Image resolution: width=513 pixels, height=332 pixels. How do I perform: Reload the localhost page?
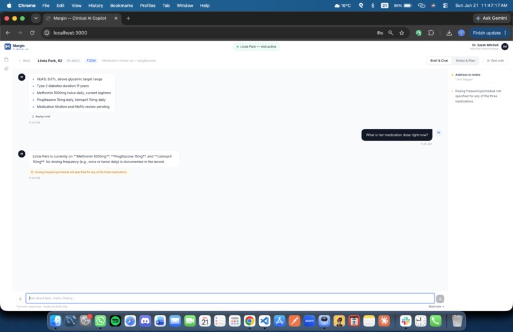[32, 32]
